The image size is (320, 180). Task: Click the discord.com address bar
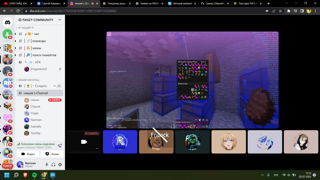143,11
